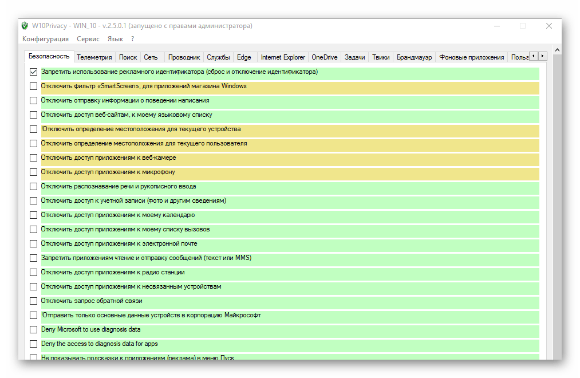Switch to the Internet Explorer tab

point(283,57)
